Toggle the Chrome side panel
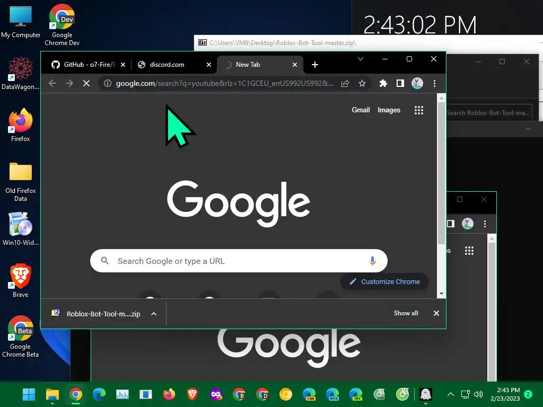Screen dimensions: 543x407 400,83
